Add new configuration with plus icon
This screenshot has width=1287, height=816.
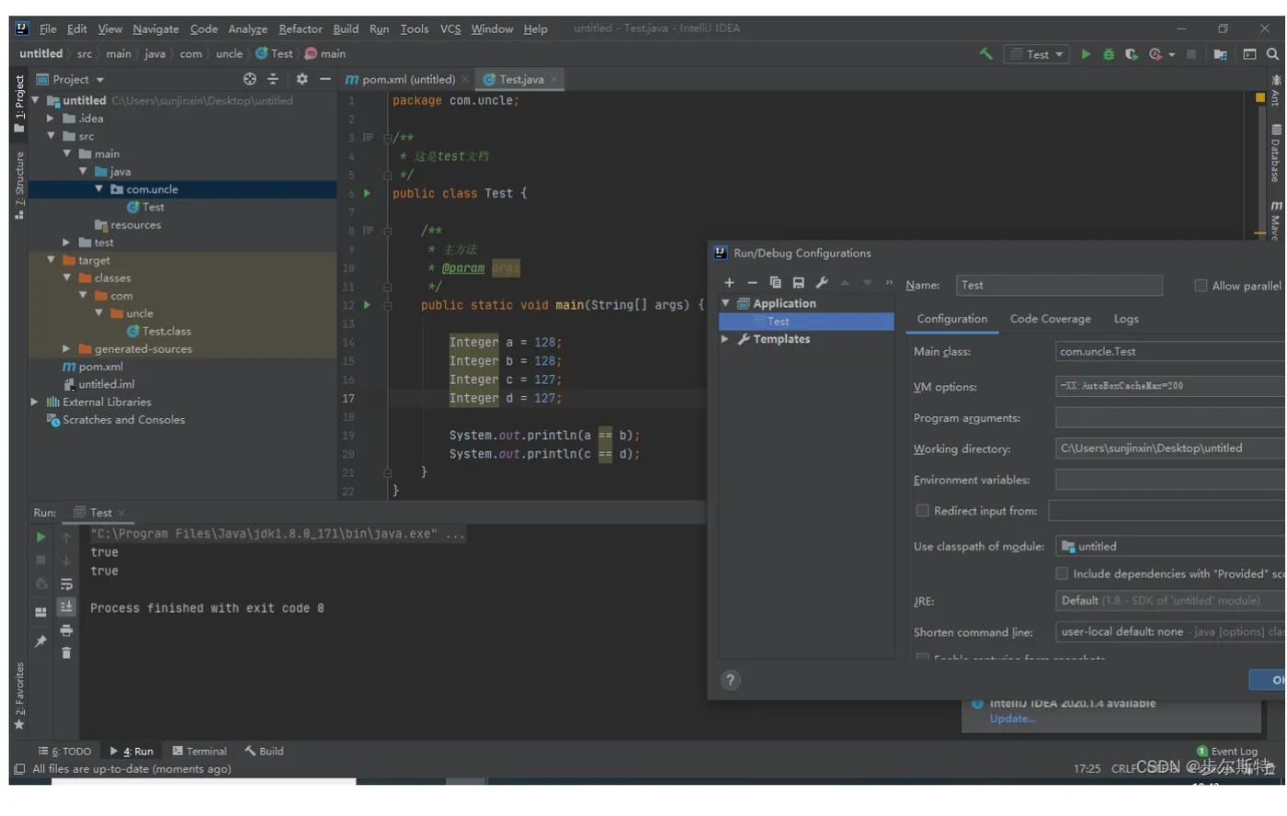pyautogui.click(x=729, y=283)
